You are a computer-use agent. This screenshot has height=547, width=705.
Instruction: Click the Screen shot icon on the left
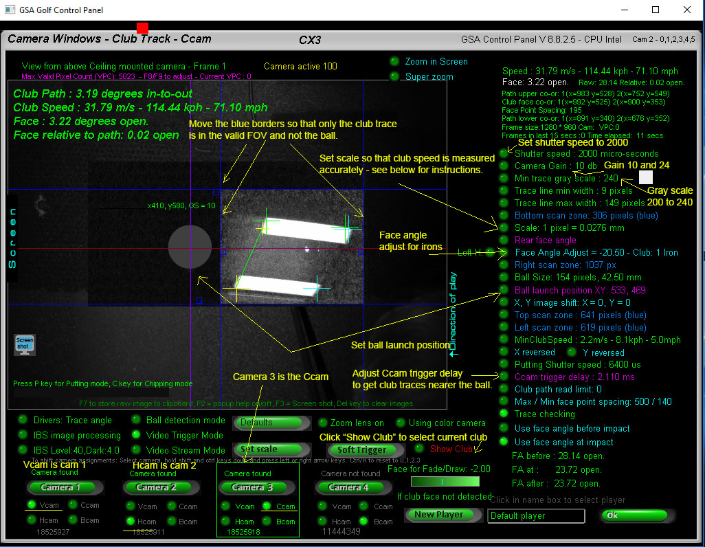coord(24,344)
